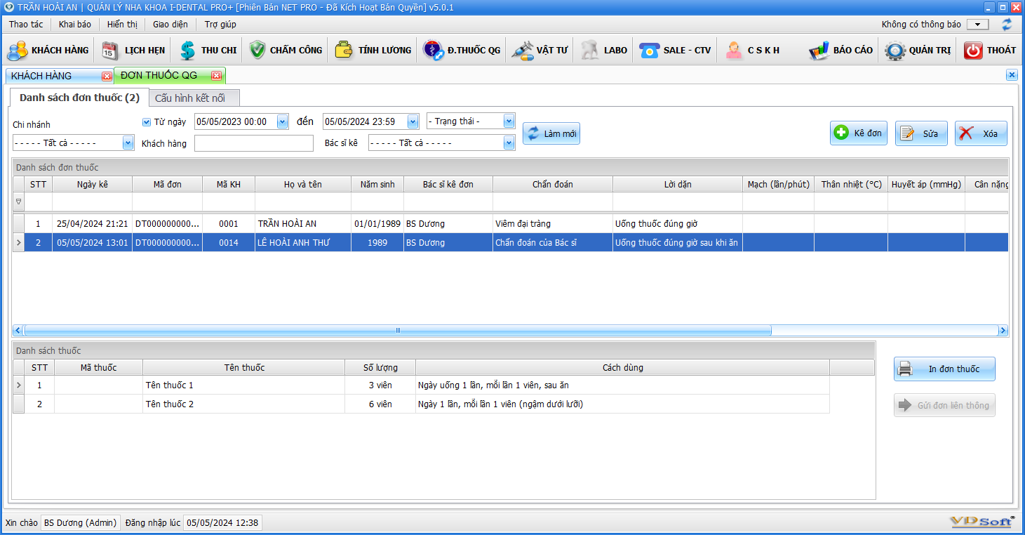Open the Trợ giúp menu
This screenshot has height=535, width=1025.
[220, 24]
